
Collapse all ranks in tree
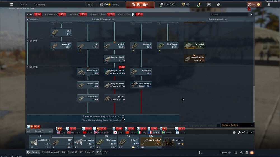[x=33, y=20]
